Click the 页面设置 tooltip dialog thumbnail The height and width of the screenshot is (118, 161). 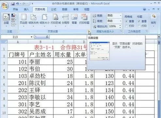tap(99, 51)
